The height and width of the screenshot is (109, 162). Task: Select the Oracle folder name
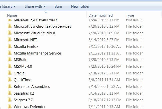click(x=19, y=73)
